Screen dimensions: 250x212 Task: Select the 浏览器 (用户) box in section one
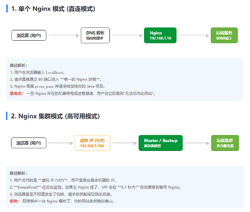point(29,35)
